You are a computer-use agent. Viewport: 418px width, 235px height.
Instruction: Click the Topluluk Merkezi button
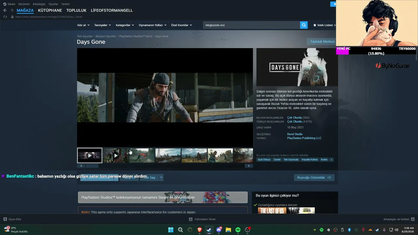[322, 42]
